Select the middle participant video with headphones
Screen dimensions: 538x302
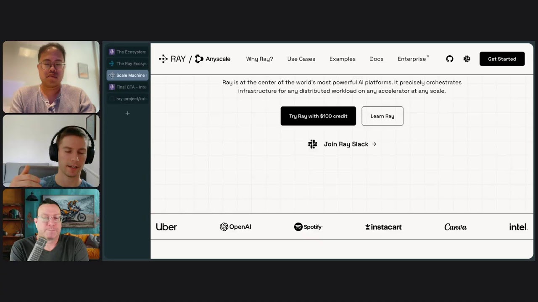pos(51,151)
